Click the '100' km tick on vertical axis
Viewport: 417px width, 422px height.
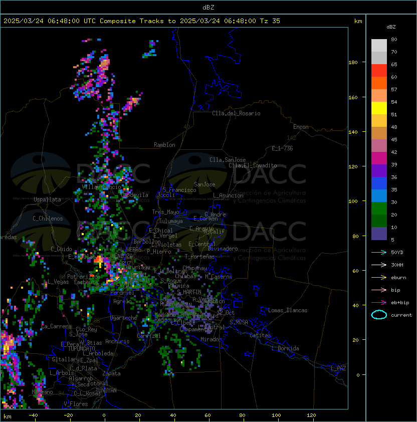coord(353,201)
